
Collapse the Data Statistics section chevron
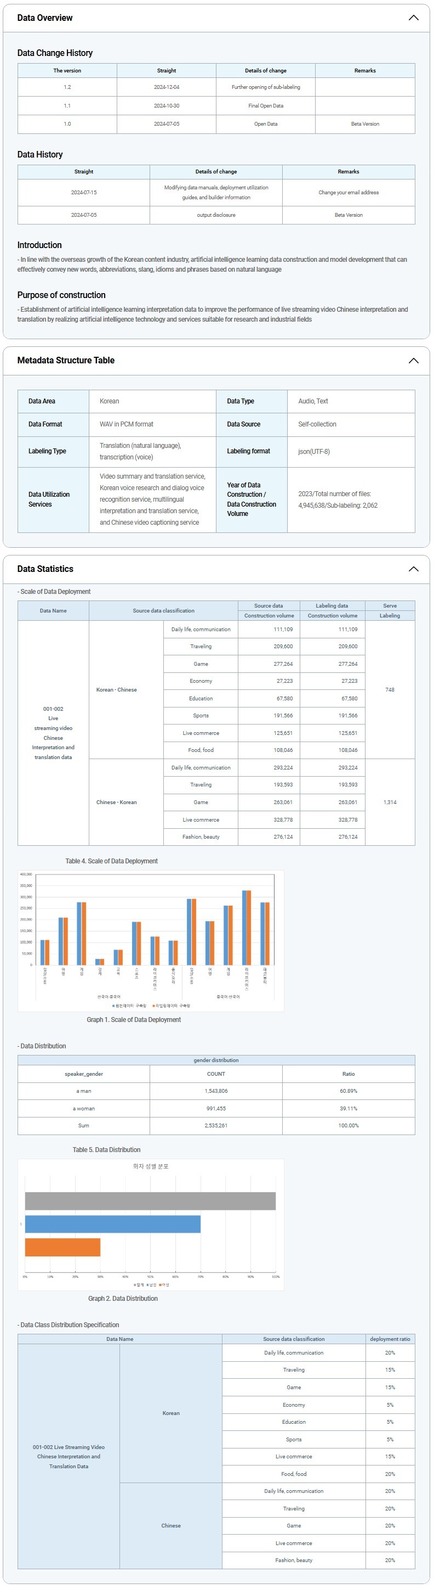(413, 569)
